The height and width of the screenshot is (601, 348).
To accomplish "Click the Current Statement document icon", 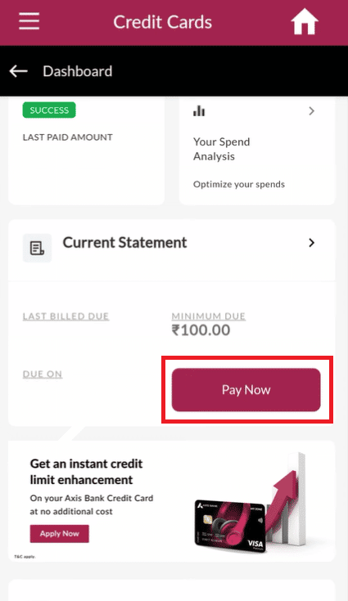I will tap(37, 248).
